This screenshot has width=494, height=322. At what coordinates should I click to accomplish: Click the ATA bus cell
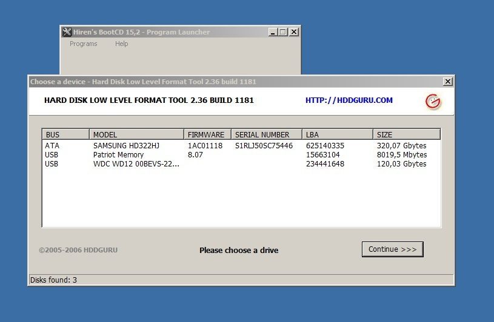(x=52, y=146)
